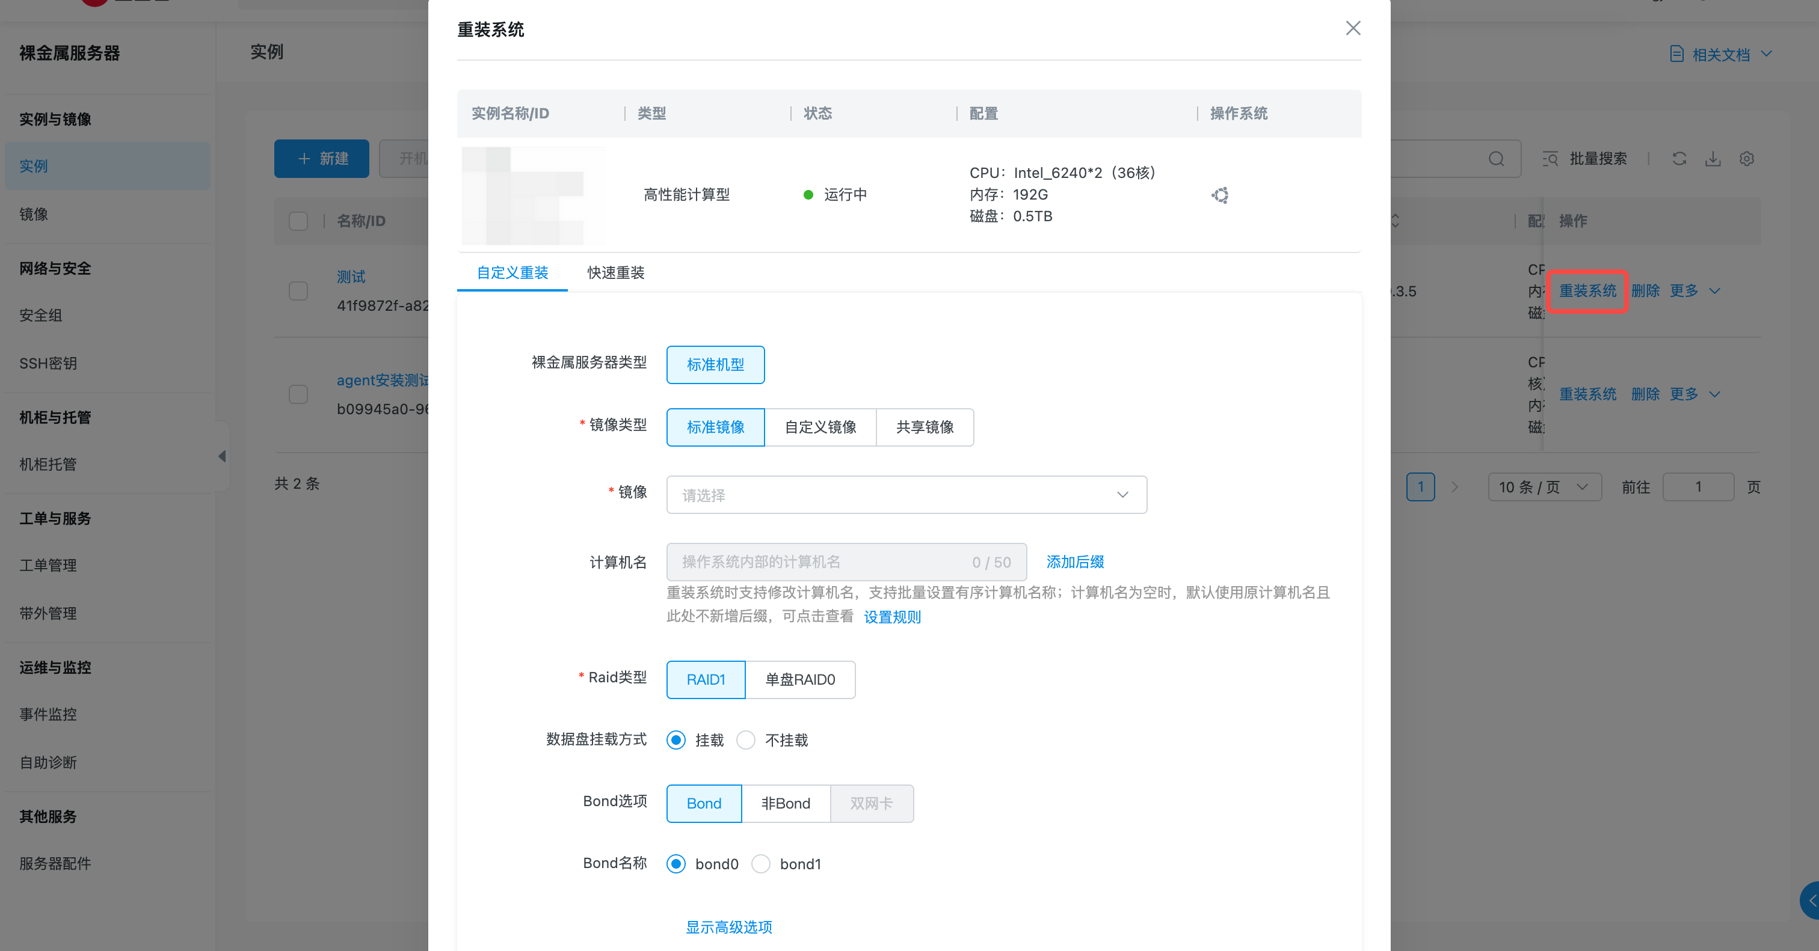This screenshot has height=951, width=1819.
Task: Open the column settings gear icon
Action: pos(1746,159)
